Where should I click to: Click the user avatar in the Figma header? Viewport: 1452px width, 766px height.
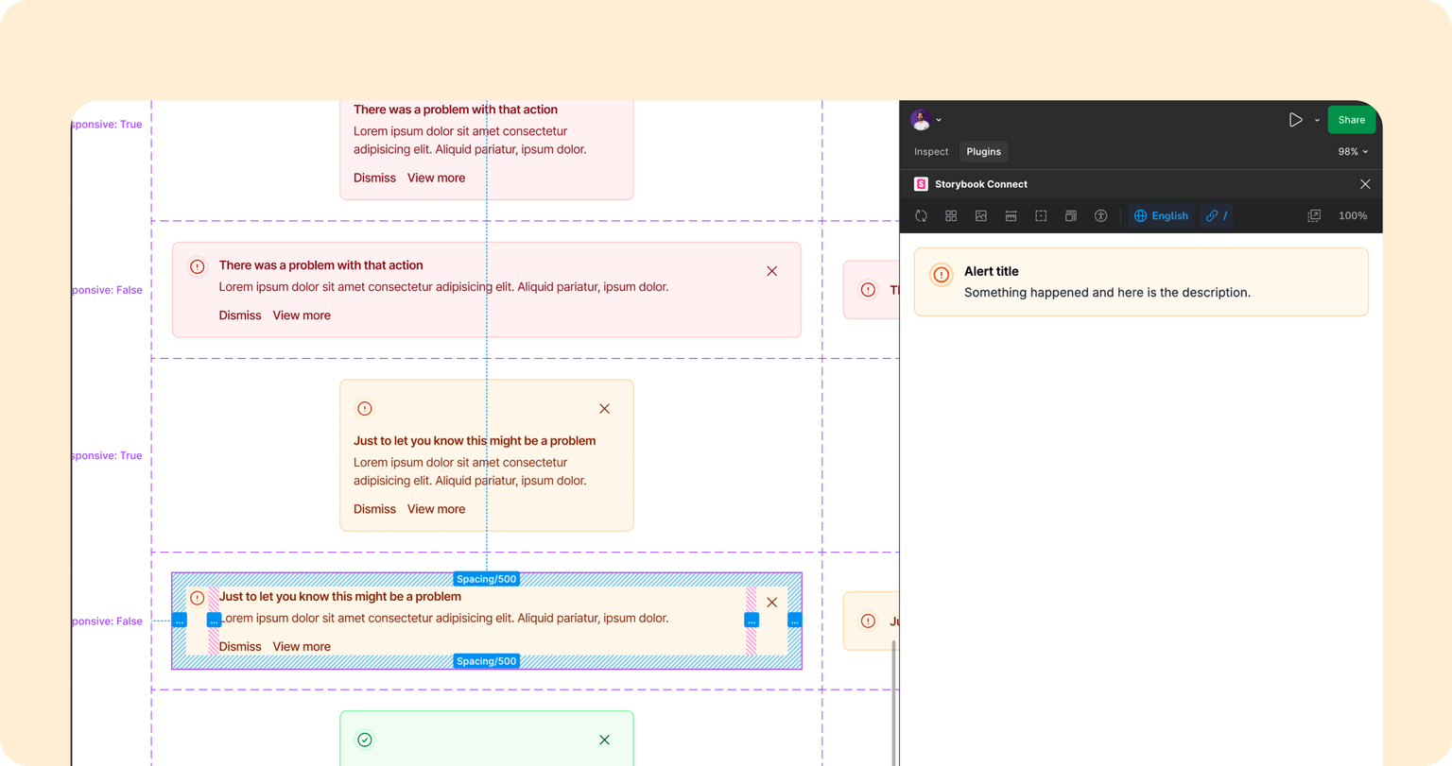click(x=921, y=120)
